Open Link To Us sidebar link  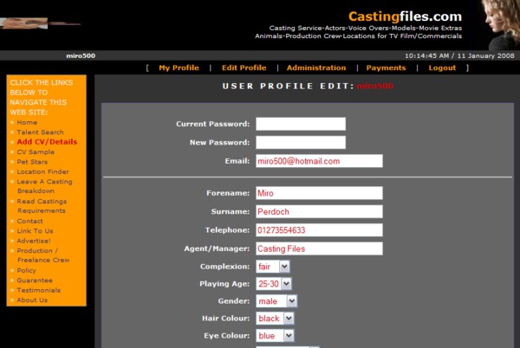(35, 231)
